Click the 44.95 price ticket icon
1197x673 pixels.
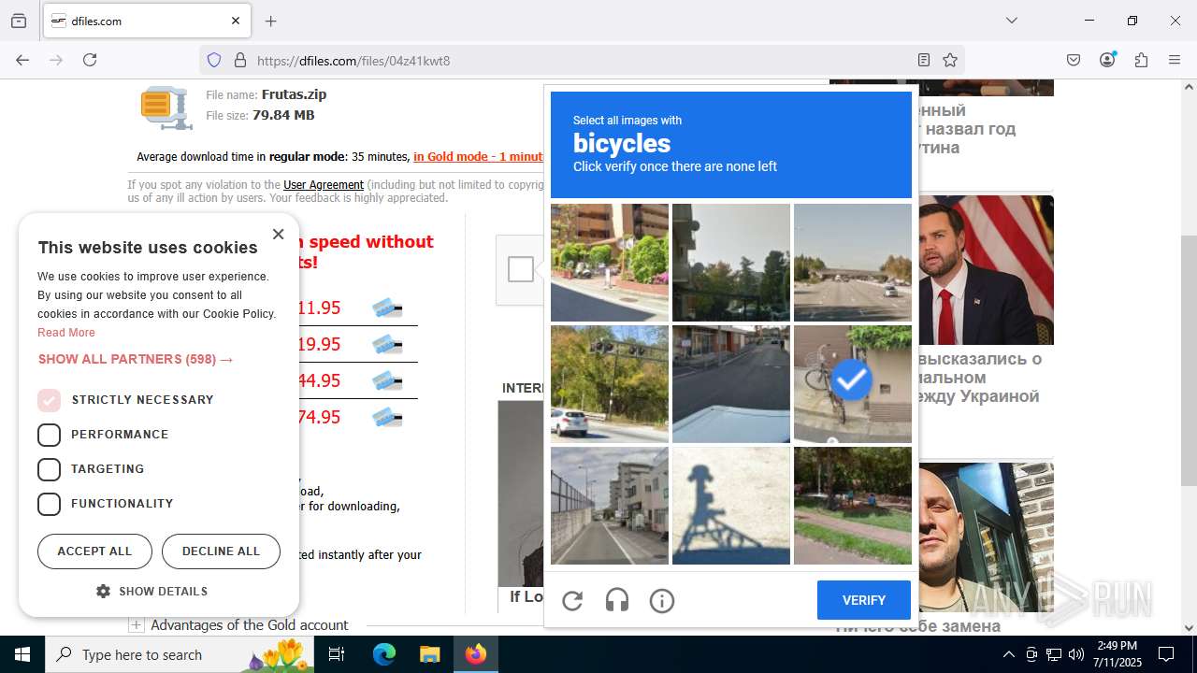coord(387,381)
